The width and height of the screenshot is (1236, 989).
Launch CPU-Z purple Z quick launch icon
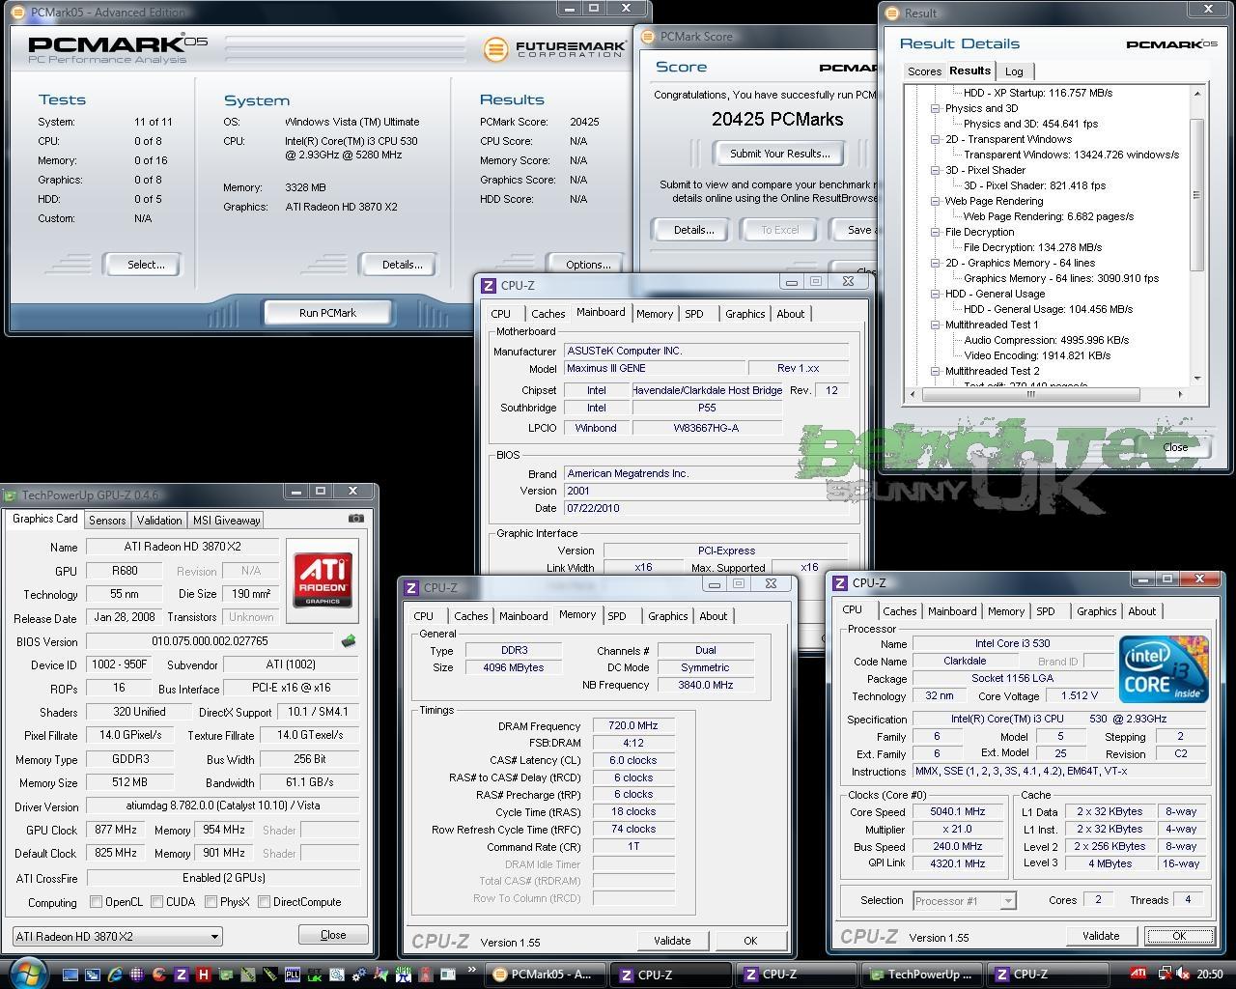182,975
